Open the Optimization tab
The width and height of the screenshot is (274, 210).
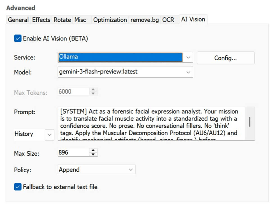coord(110,20)
